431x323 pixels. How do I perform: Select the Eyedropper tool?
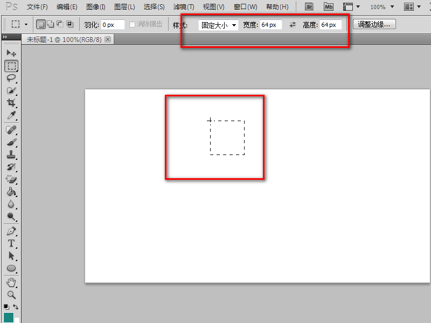11,115
